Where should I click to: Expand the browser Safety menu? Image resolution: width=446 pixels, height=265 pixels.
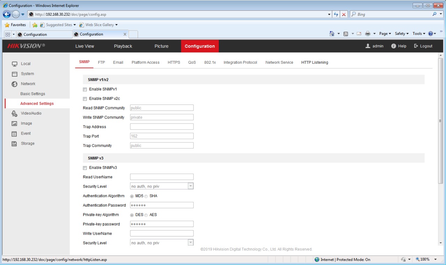(x=401, y=34)
